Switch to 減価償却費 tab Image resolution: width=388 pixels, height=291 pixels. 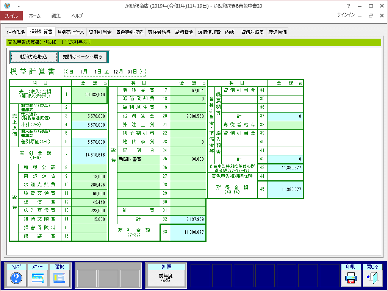209,32
